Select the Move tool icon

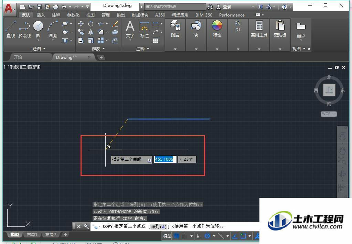pos(81,24)
